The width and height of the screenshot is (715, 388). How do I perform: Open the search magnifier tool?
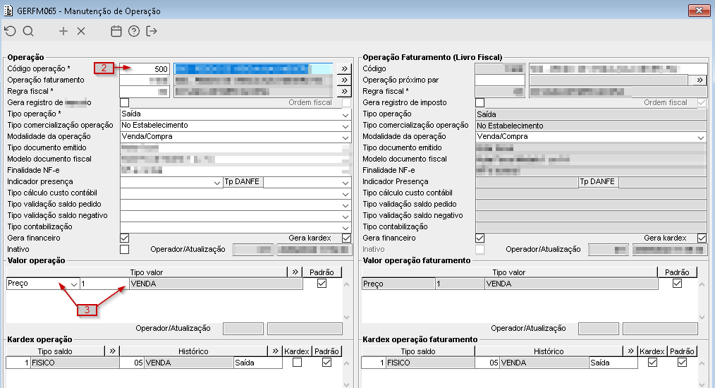click(x=28, y=31)
